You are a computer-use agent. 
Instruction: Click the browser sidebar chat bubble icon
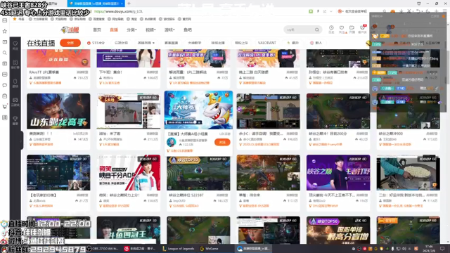point(5,85)
